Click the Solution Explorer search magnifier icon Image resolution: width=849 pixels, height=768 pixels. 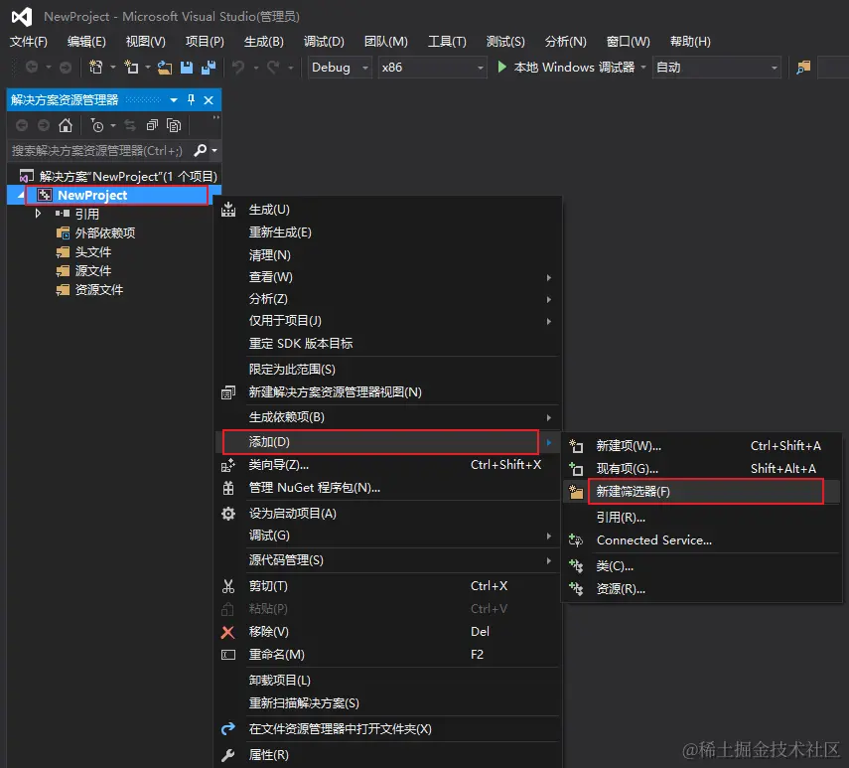pyautogui.click(x=201, y=150)
